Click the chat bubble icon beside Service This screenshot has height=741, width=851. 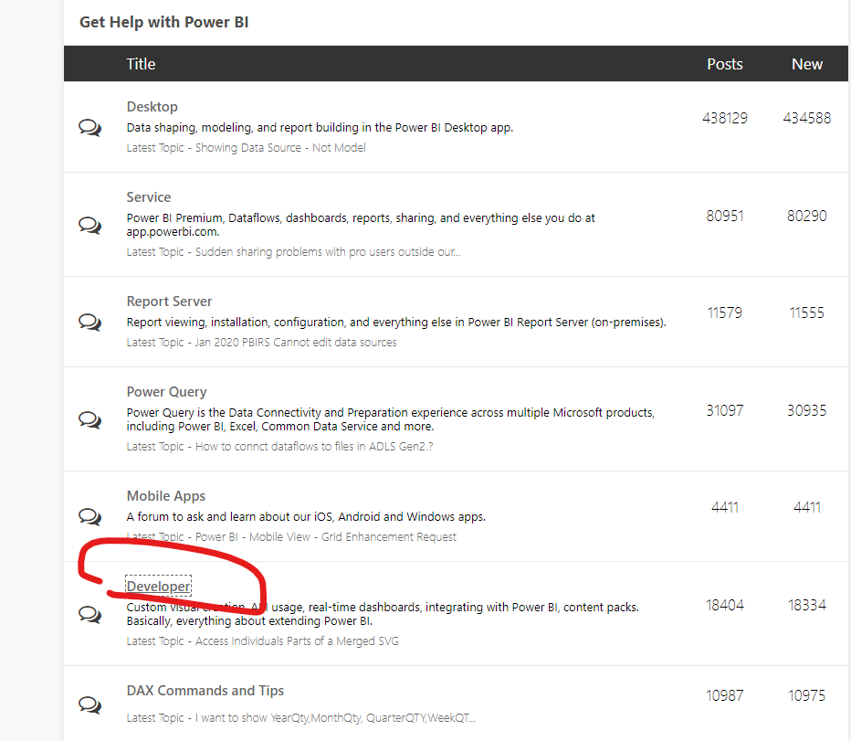[89, 225]
